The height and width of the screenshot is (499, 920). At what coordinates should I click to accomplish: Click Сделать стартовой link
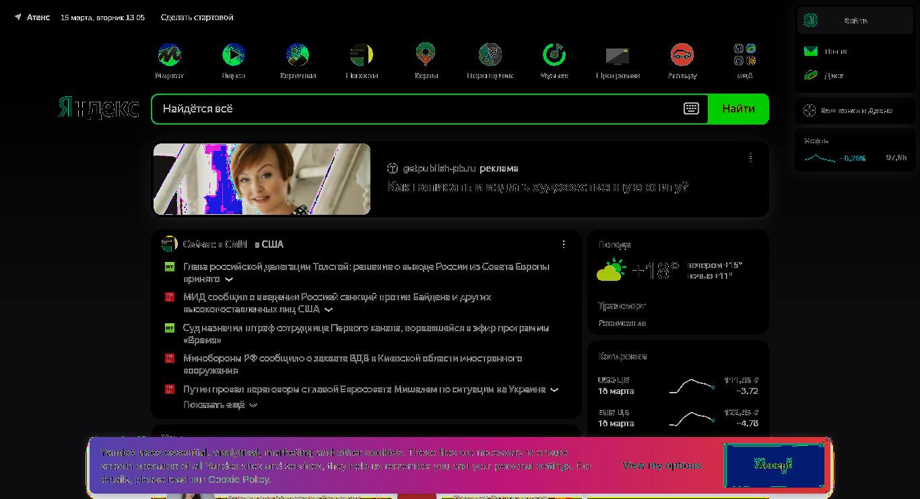[197, 18]
